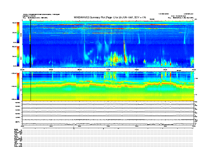The image size is (209, 162).
Task: Click the 60.00 label on RAD1 scale
Action: 14,47
